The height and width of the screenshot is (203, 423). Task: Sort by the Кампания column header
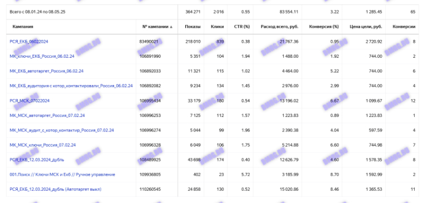click(23, 27)
